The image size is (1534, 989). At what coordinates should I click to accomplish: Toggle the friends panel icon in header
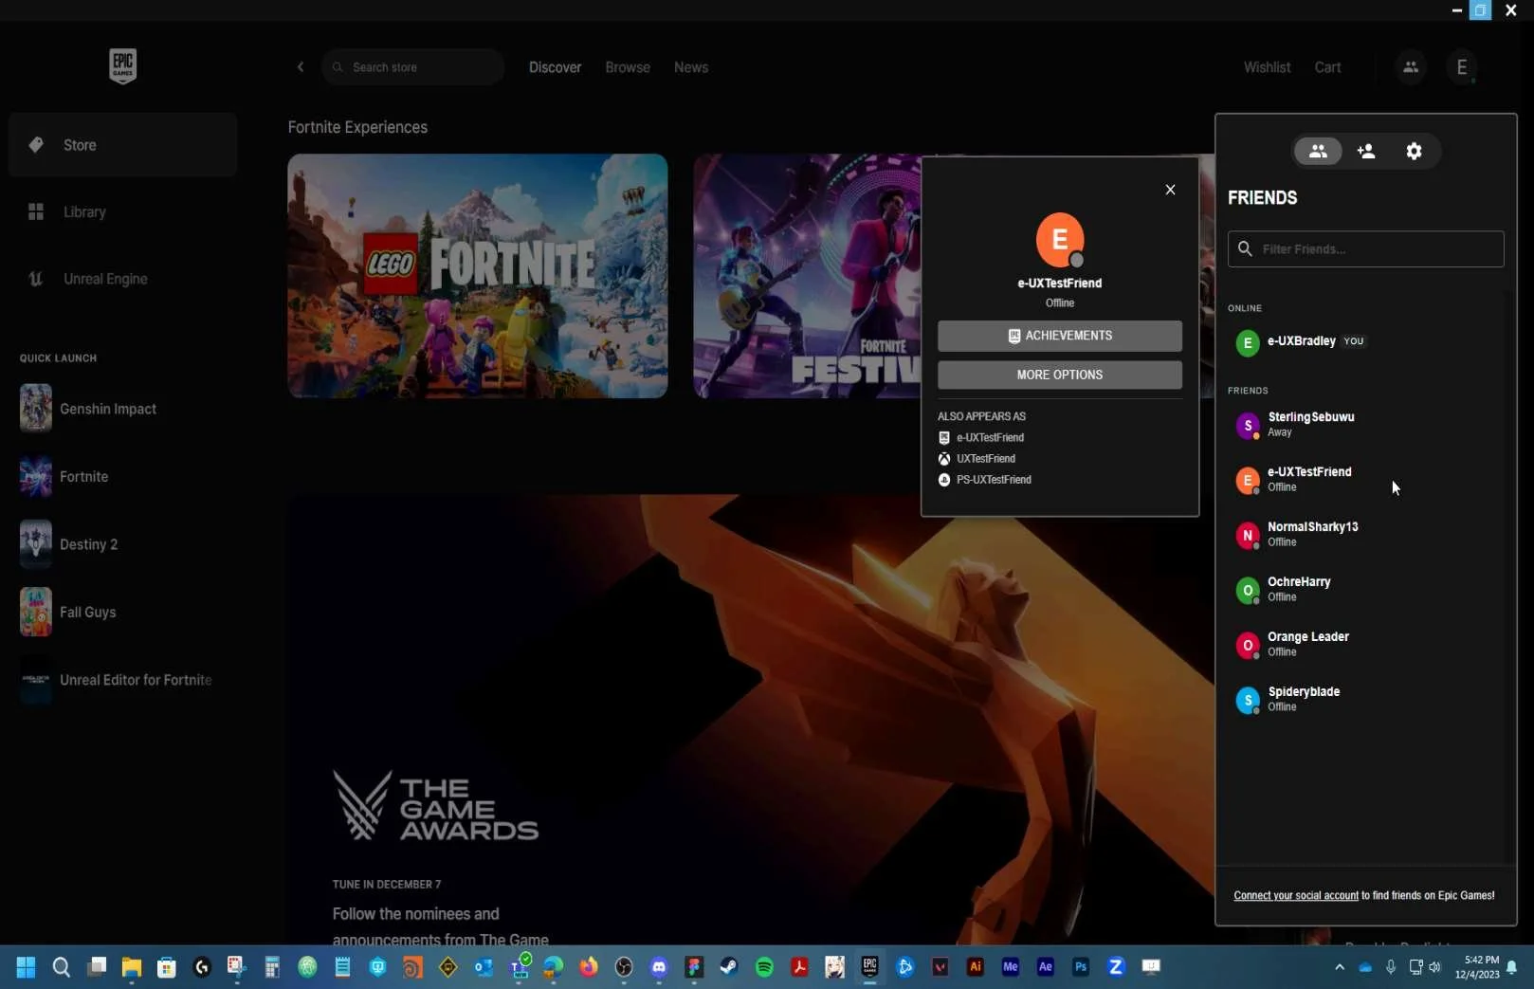coord(1411,67)
